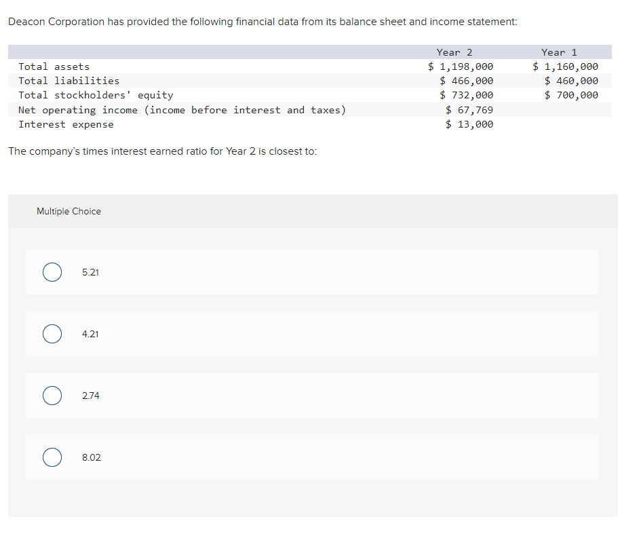Click the 'Total liabilities' row label
641x534 pixels.
point(69,81)
